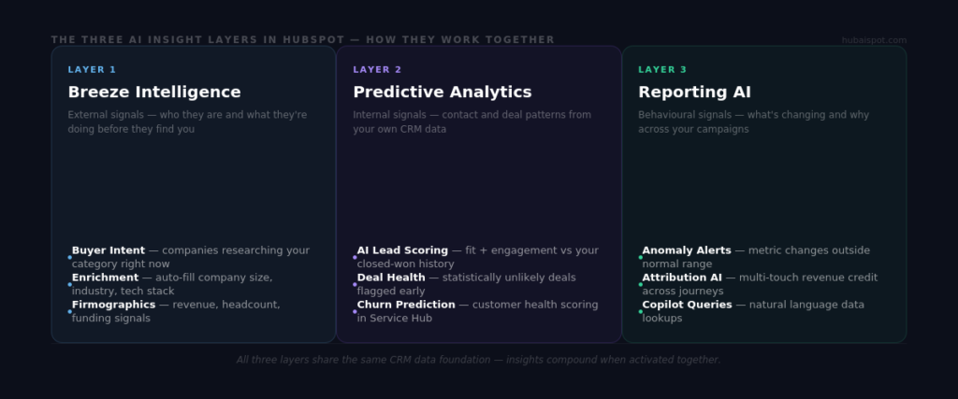Select the Predictive Analytics heading
The width and height of the screenshot is (958, 399).
tap(442, 92)
